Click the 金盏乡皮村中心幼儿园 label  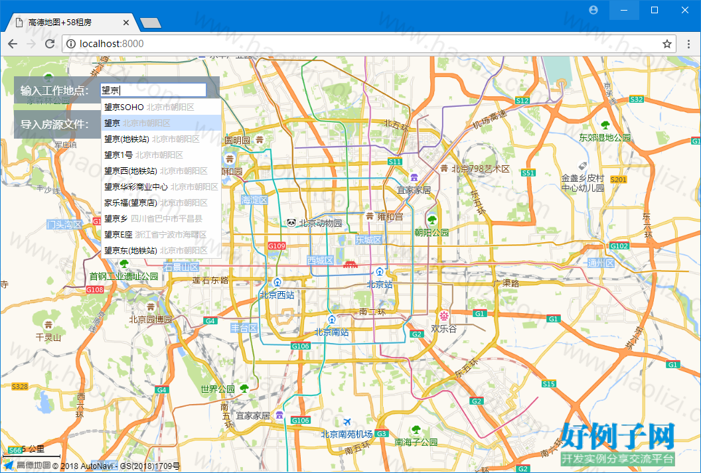tap(583, 183)
